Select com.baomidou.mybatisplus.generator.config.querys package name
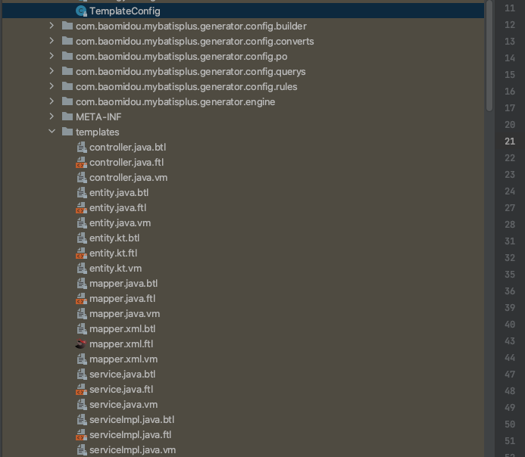Image resolution: width=525 pixels, height=457 pixels. click(190, 71)
